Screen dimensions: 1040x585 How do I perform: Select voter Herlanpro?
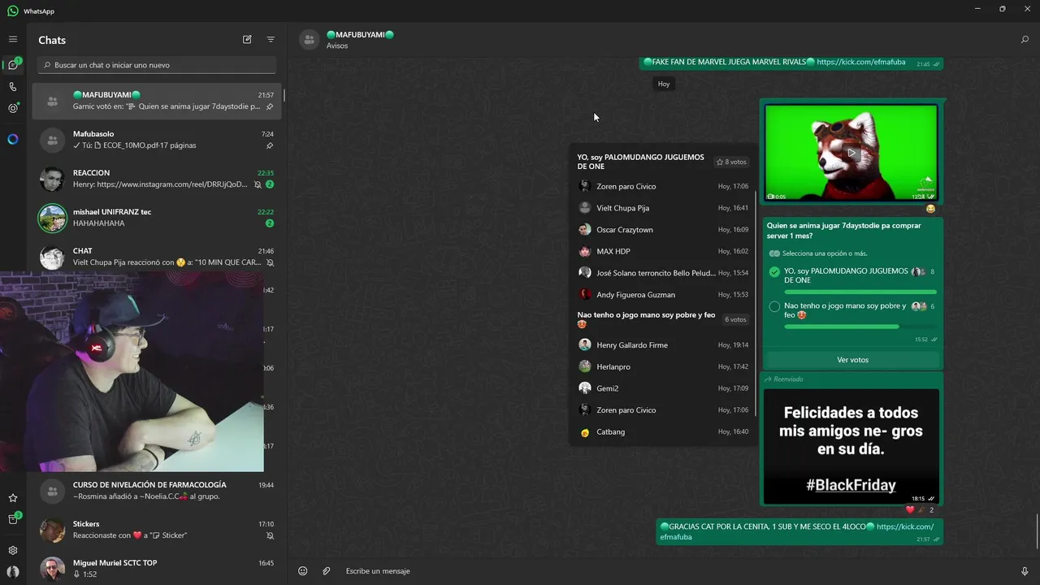click(663, 366)
